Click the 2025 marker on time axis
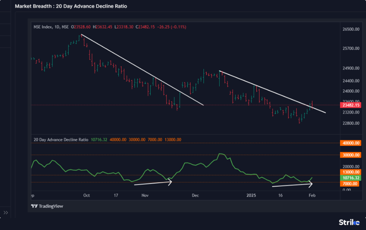The width and height of the screenshot is (366, 230). click(x=251, y=195)
